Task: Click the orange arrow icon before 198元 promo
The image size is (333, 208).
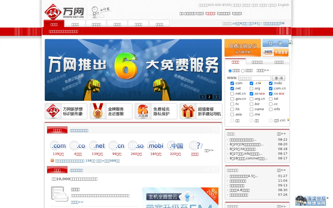Action: pos(52,160)
